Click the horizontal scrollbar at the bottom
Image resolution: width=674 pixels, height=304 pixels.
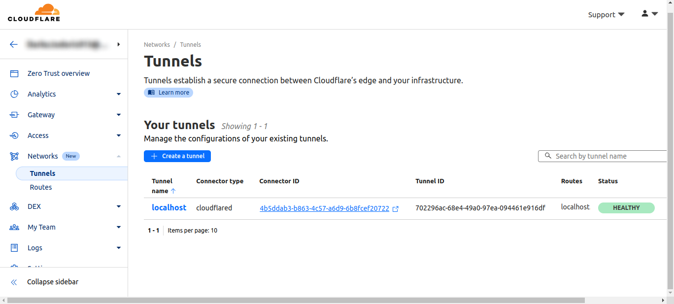click(x=296, y=300)
